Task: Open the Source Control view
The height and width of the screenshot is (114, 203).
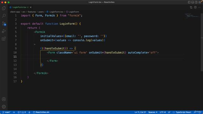Action: tap(4, 23)
